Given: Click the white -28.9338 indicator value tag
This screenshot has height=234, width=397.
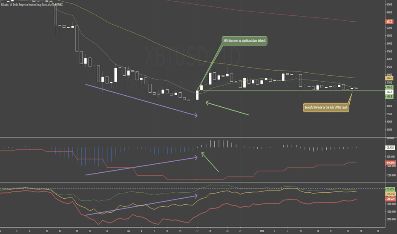Looking at the screenshot, I should click(390, 148).
